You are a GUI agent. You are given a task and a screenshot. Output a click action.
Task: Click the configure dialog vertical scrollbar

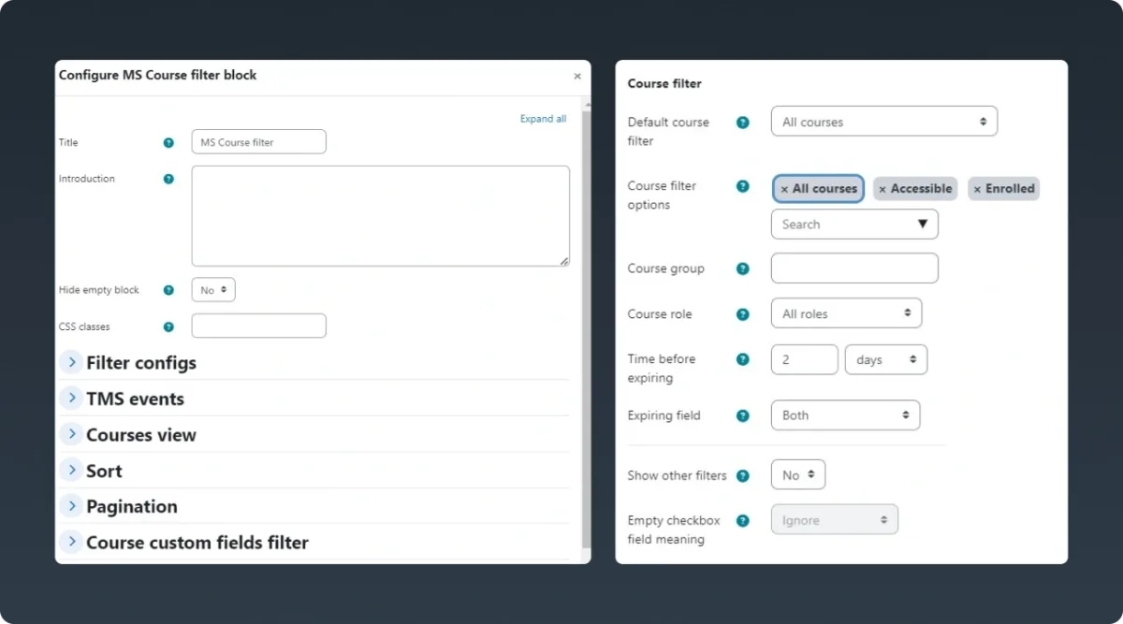point(587,327)
